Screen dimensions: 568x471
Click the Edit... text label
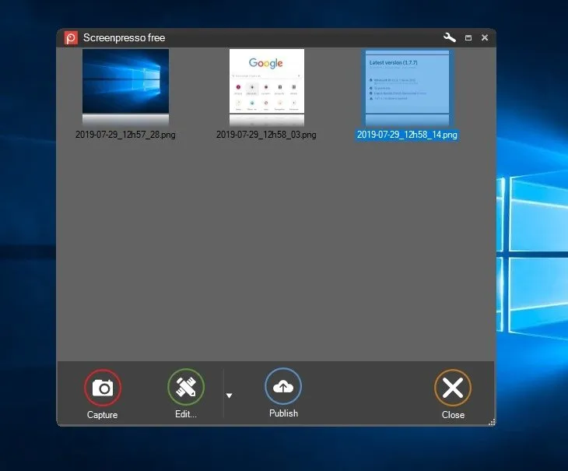point(186,414)
